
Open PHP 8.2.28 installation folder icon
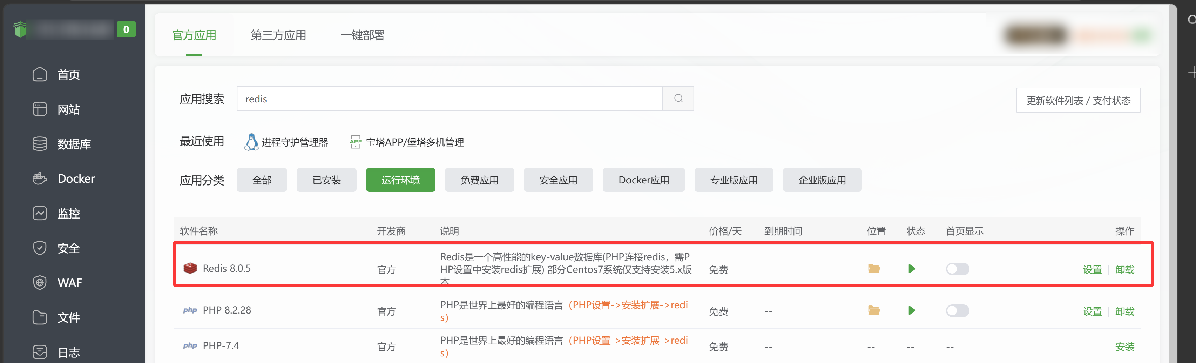(874, 311)
